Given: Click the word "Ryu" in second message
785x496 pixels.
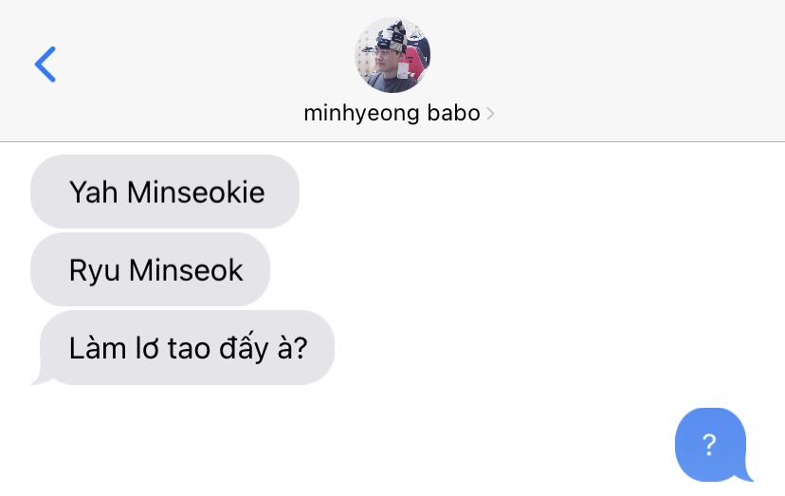Looking at the screenshot, I should point(95,272).
